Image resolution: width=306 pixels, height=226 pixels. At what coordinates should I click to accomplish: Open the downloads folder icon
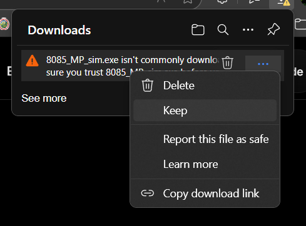[x=198, y=30]
